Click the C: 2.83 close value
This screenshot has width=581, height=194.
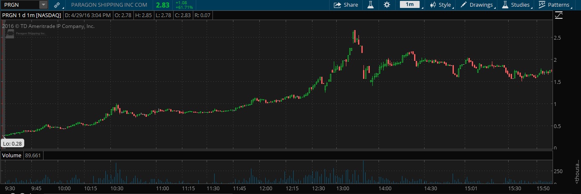pyautogui.click(x=183, y=15)
